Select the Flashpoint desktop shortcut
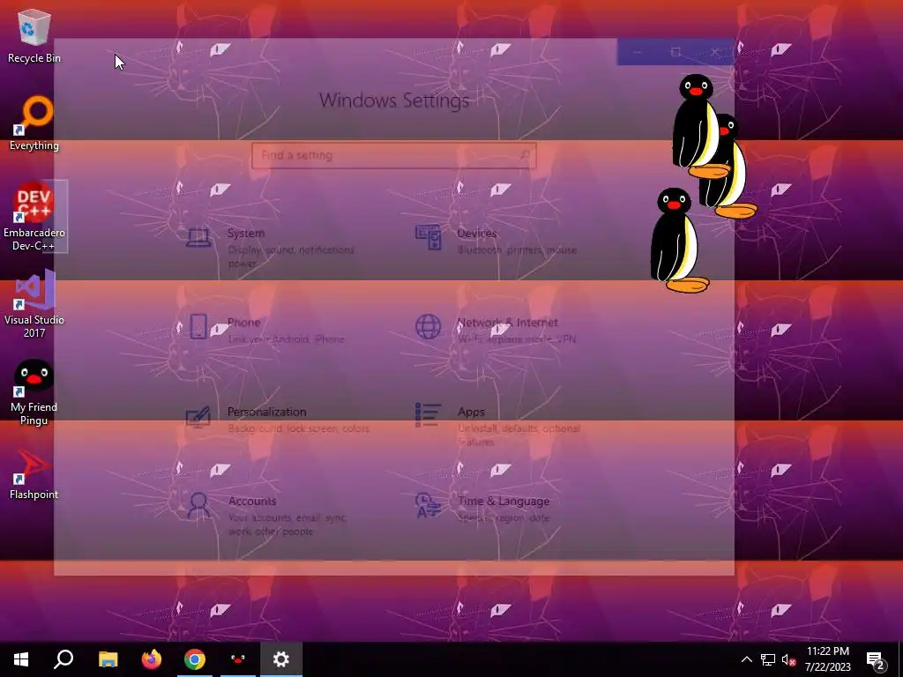The image size is (903, 677). (x=34, y=473)
